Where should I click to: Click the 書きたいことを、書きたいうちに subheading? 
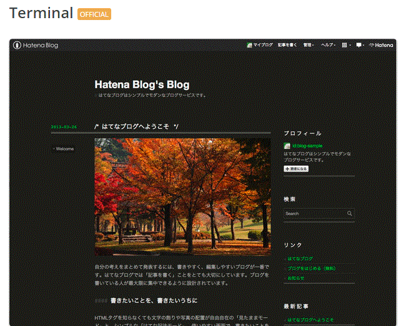(x=154, y=300)
